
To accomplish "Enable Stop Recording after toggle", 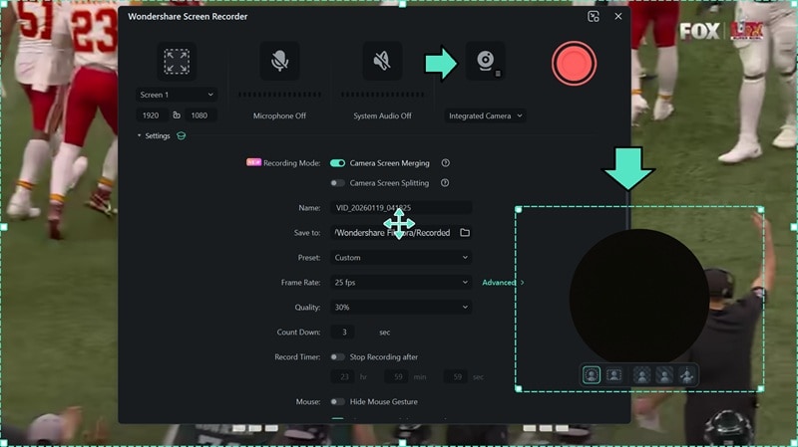I will point(337,357).
